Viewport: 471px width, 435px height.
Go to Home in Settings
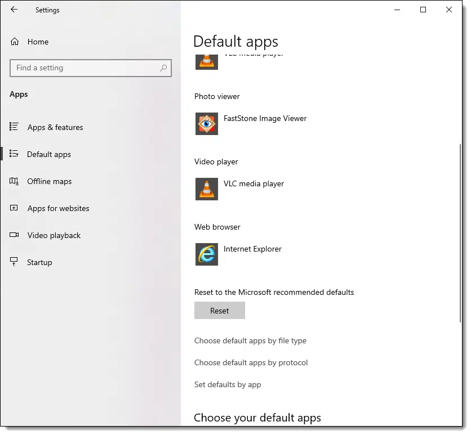(38, 42)
